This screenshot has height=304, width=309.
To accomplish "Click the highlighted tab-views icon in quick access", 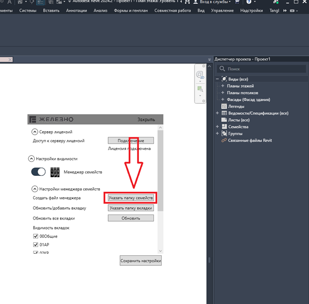I will [40, 2].
